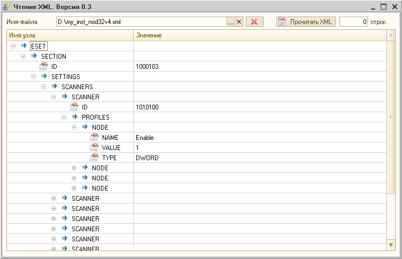
Task: Collapse the ESET root node
Action: (13, 46)
